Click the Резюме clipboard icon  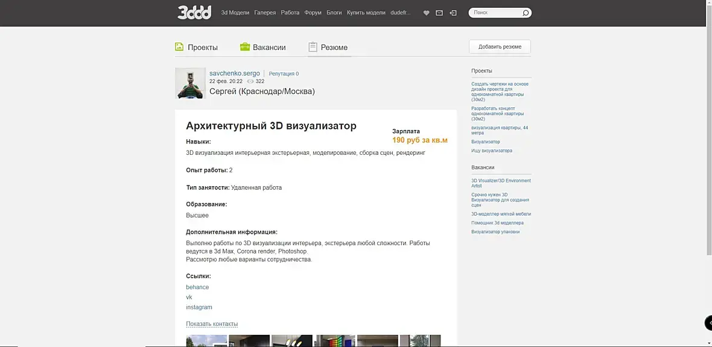313,47
